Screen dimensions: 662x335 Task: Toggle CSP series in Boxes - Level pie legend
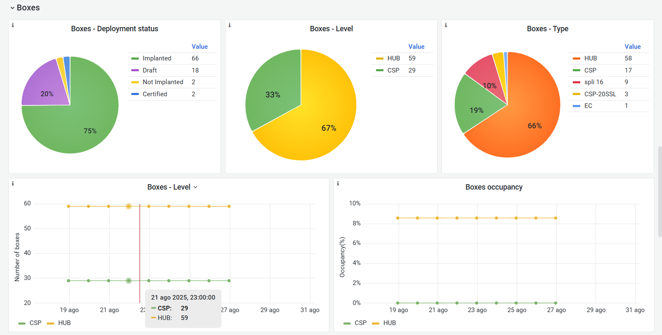click(x=393, y=70)
